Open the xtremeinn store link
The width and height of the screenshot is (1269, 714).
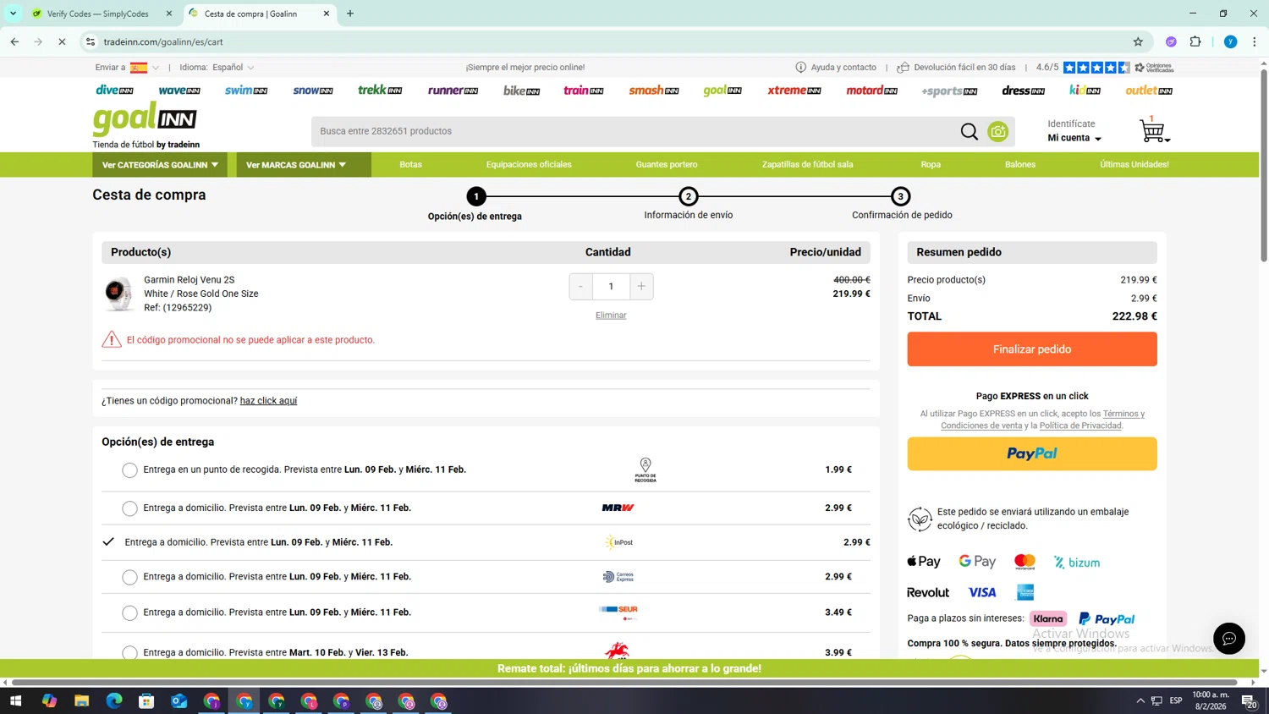coord(794,90)
